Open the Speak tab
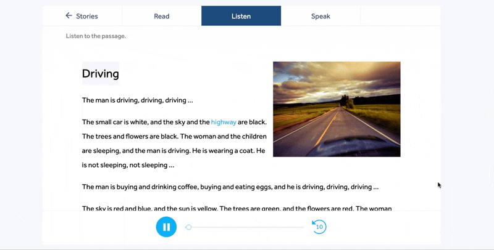The image size is (494, 250). [x=320, y=16]
